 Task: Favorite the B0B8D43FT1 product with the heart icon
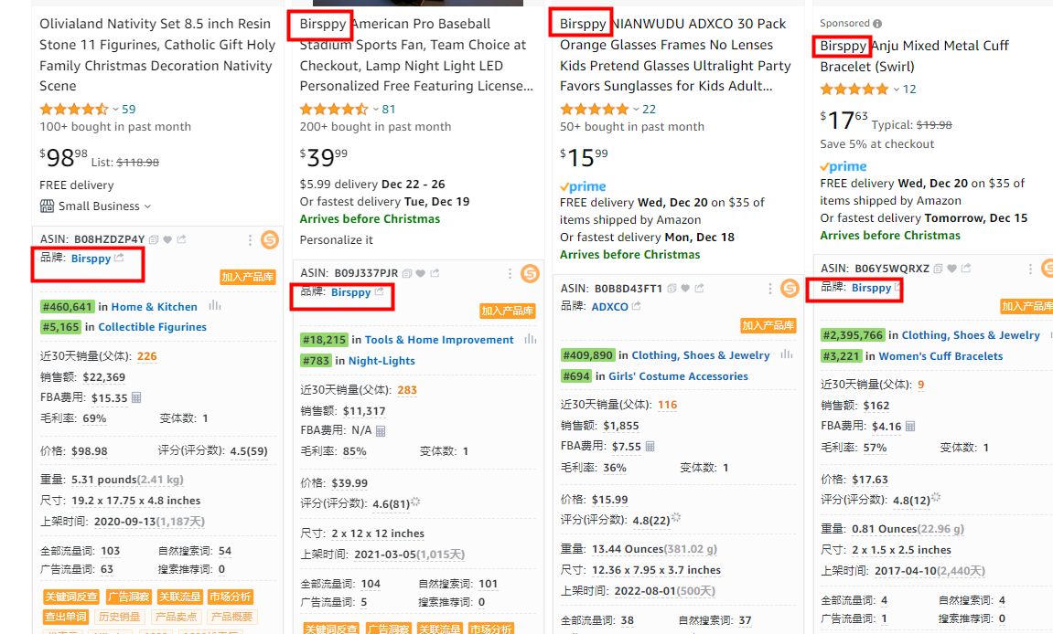pos(685,289)
